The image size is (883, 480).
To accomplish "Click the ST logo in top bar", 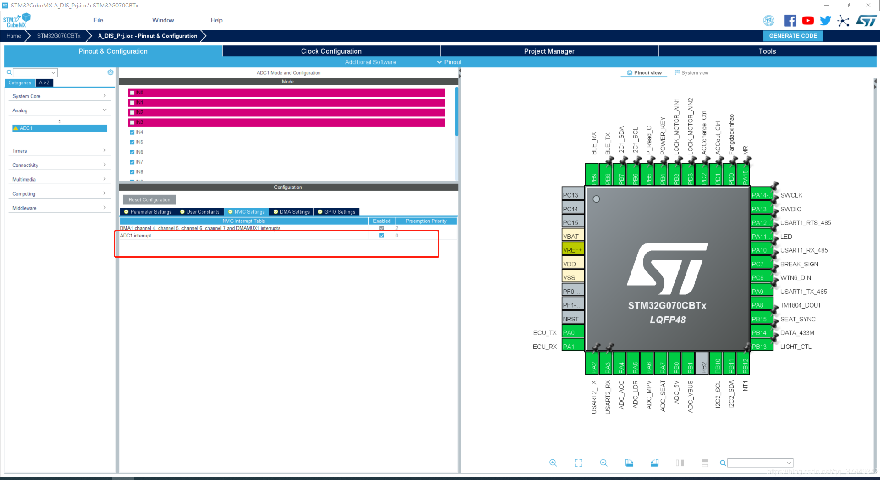I will [866, 21].
